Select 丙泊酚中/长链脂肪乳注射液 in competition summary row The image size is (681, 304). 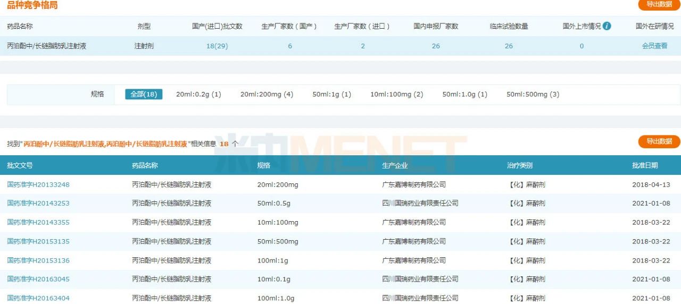click(47, 46)
